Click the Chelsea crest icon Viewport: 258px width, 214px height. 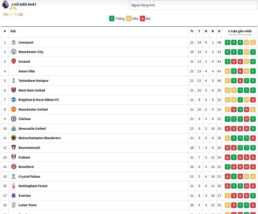click(x=13, y=119)
